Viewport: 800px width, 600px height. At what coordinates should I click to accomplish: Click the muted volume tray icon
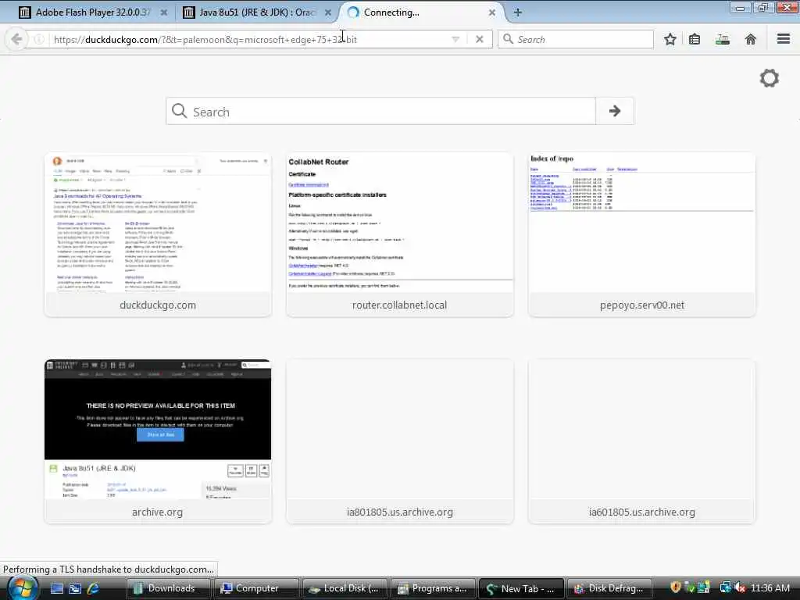740,587
